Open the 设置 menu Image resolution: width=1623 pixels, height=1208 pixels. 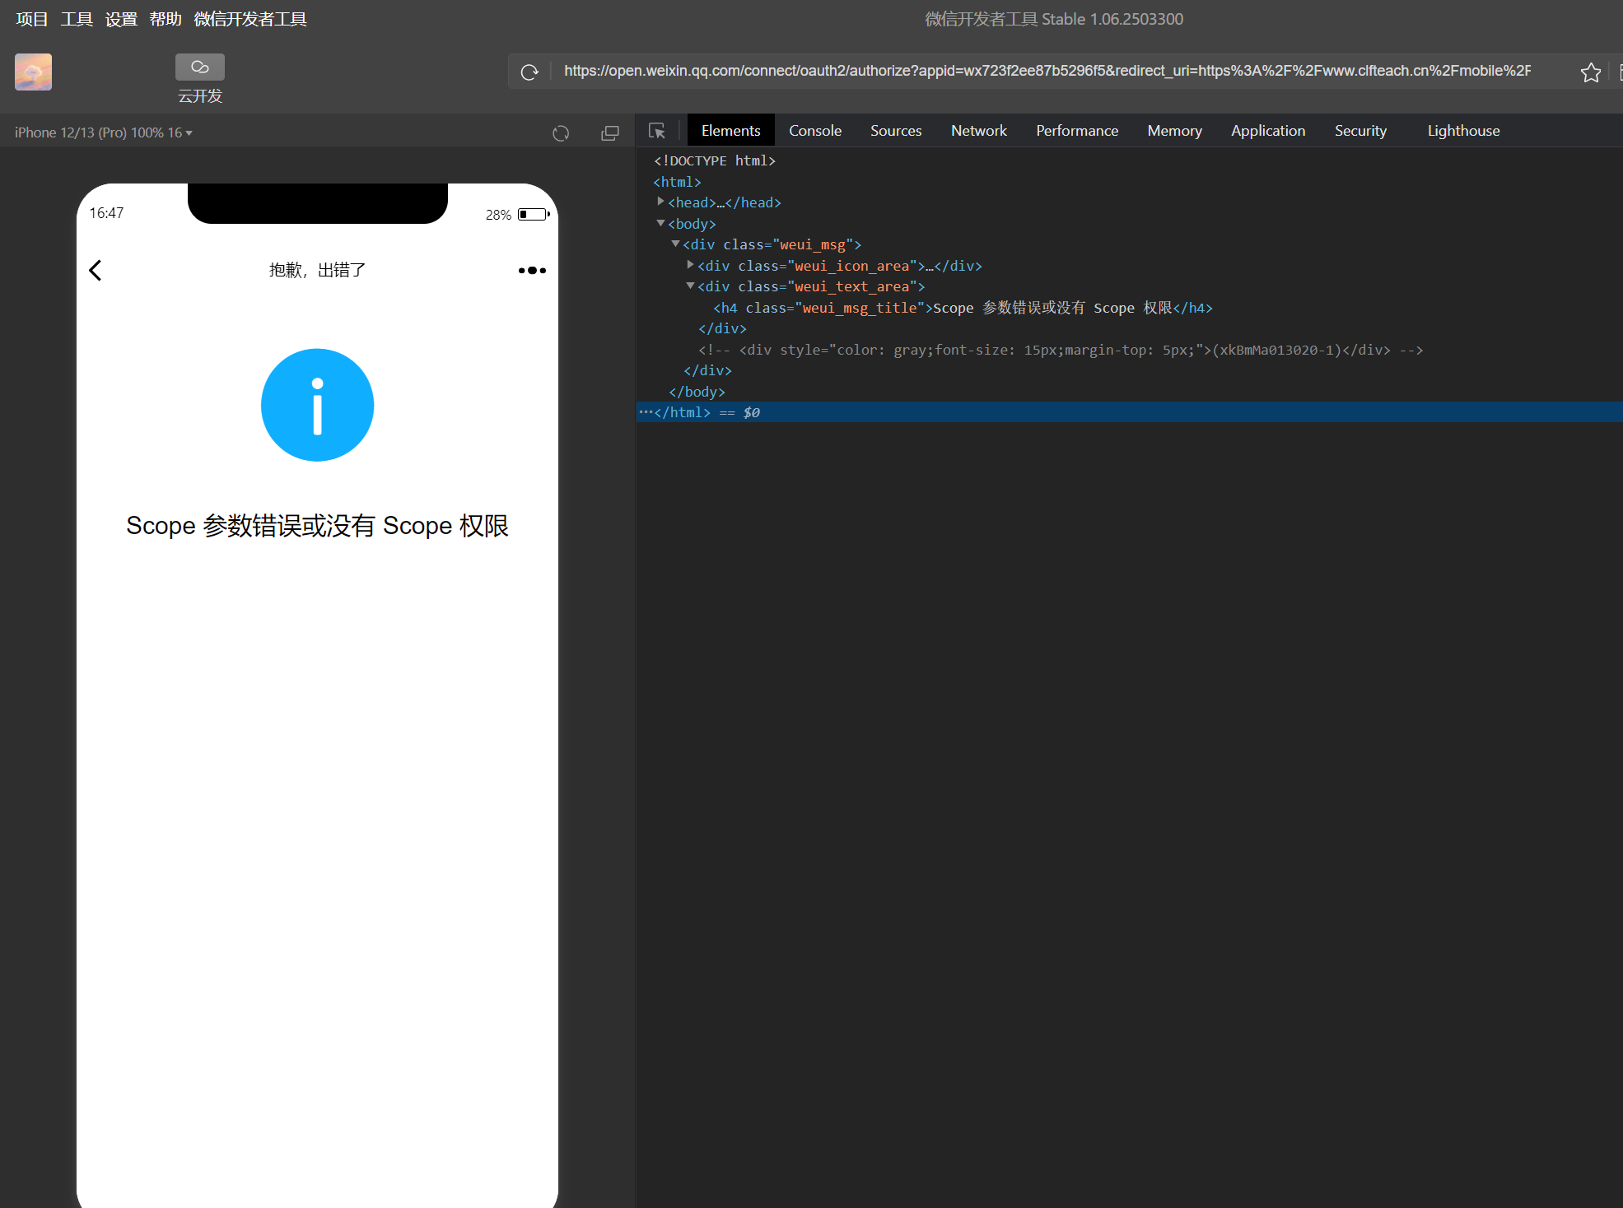point(121,19)
